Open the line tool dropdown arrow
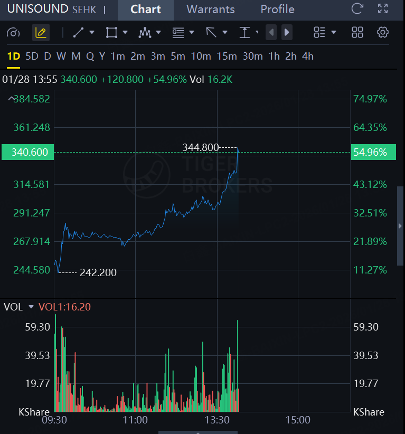The height and width of the screenshot is (434, 405). point(92,32)
